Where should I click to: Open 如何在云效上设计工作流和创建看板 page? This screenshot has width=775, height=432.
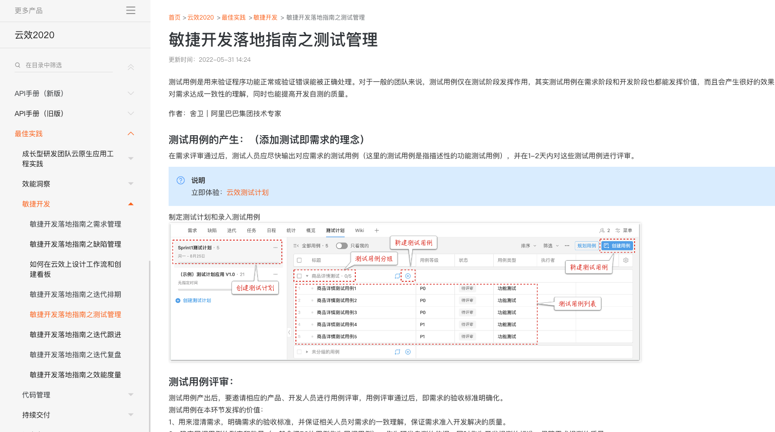[x=75, y=269]
